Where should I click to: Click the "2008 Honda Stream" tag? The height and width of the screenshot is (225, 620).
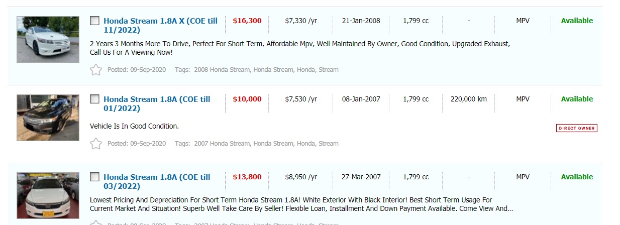[222, 70]
